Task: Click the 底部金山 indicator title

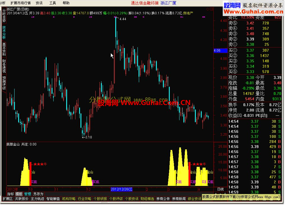Action: point(13,144)
